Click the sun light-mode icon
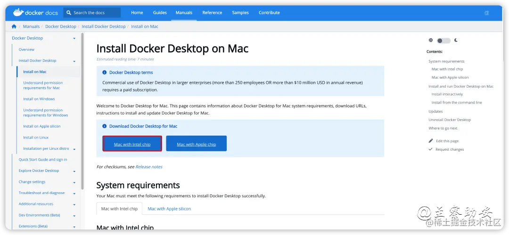Viewport: 509px width, 235px height. pos(431,40)
